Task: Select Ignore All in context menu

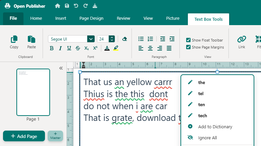Action: pyautogui.click(x=217, y=138)
